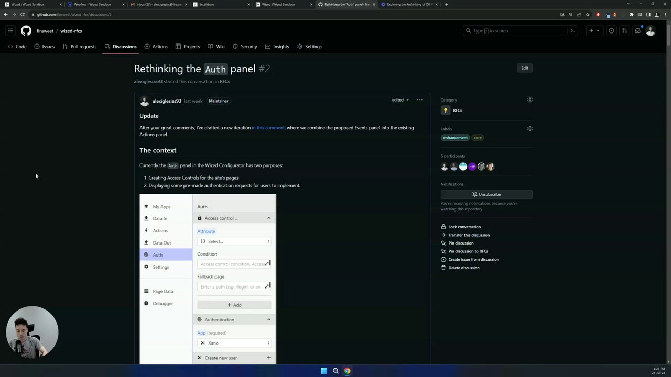The image size is (671, 377).
Task: Open the Issues shortcut icon in header
Action: tap(611, 31)
